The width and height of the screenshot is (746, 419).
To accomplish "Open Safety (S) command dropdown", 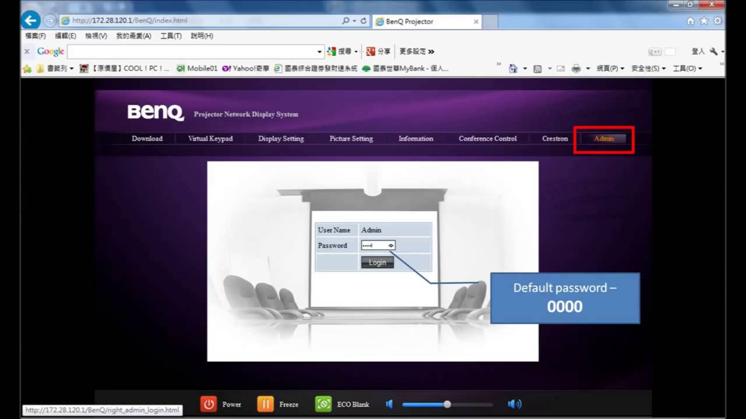I will (648, 69).
